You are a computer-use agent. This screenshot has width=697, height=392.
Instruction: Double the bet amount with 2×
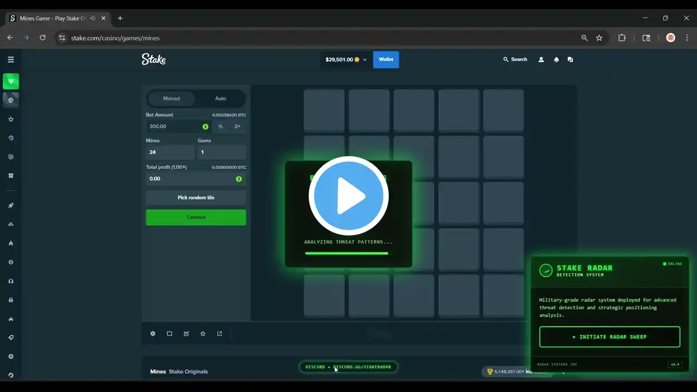tap(237, 126)
